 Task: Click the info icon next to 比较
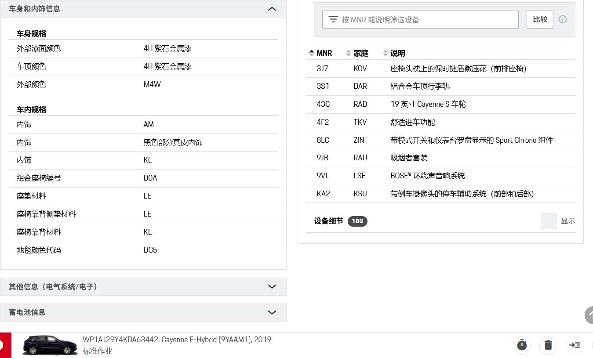562,19
